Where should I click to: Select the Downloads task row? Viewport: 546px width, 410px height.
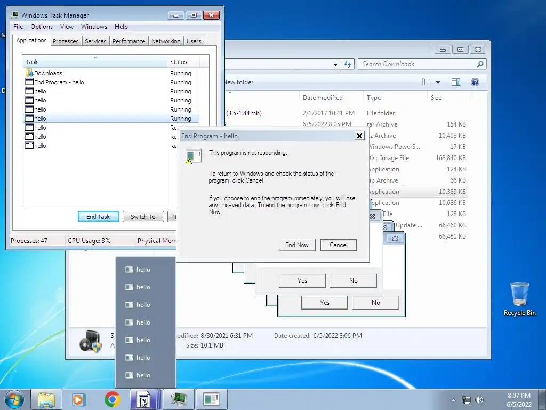pos(111,73)
